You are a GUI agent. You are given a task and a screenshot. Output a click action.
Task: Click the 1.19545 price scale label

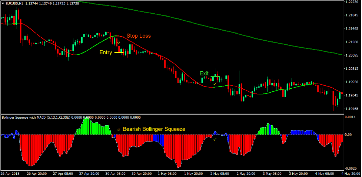click(x=351, y=95)
